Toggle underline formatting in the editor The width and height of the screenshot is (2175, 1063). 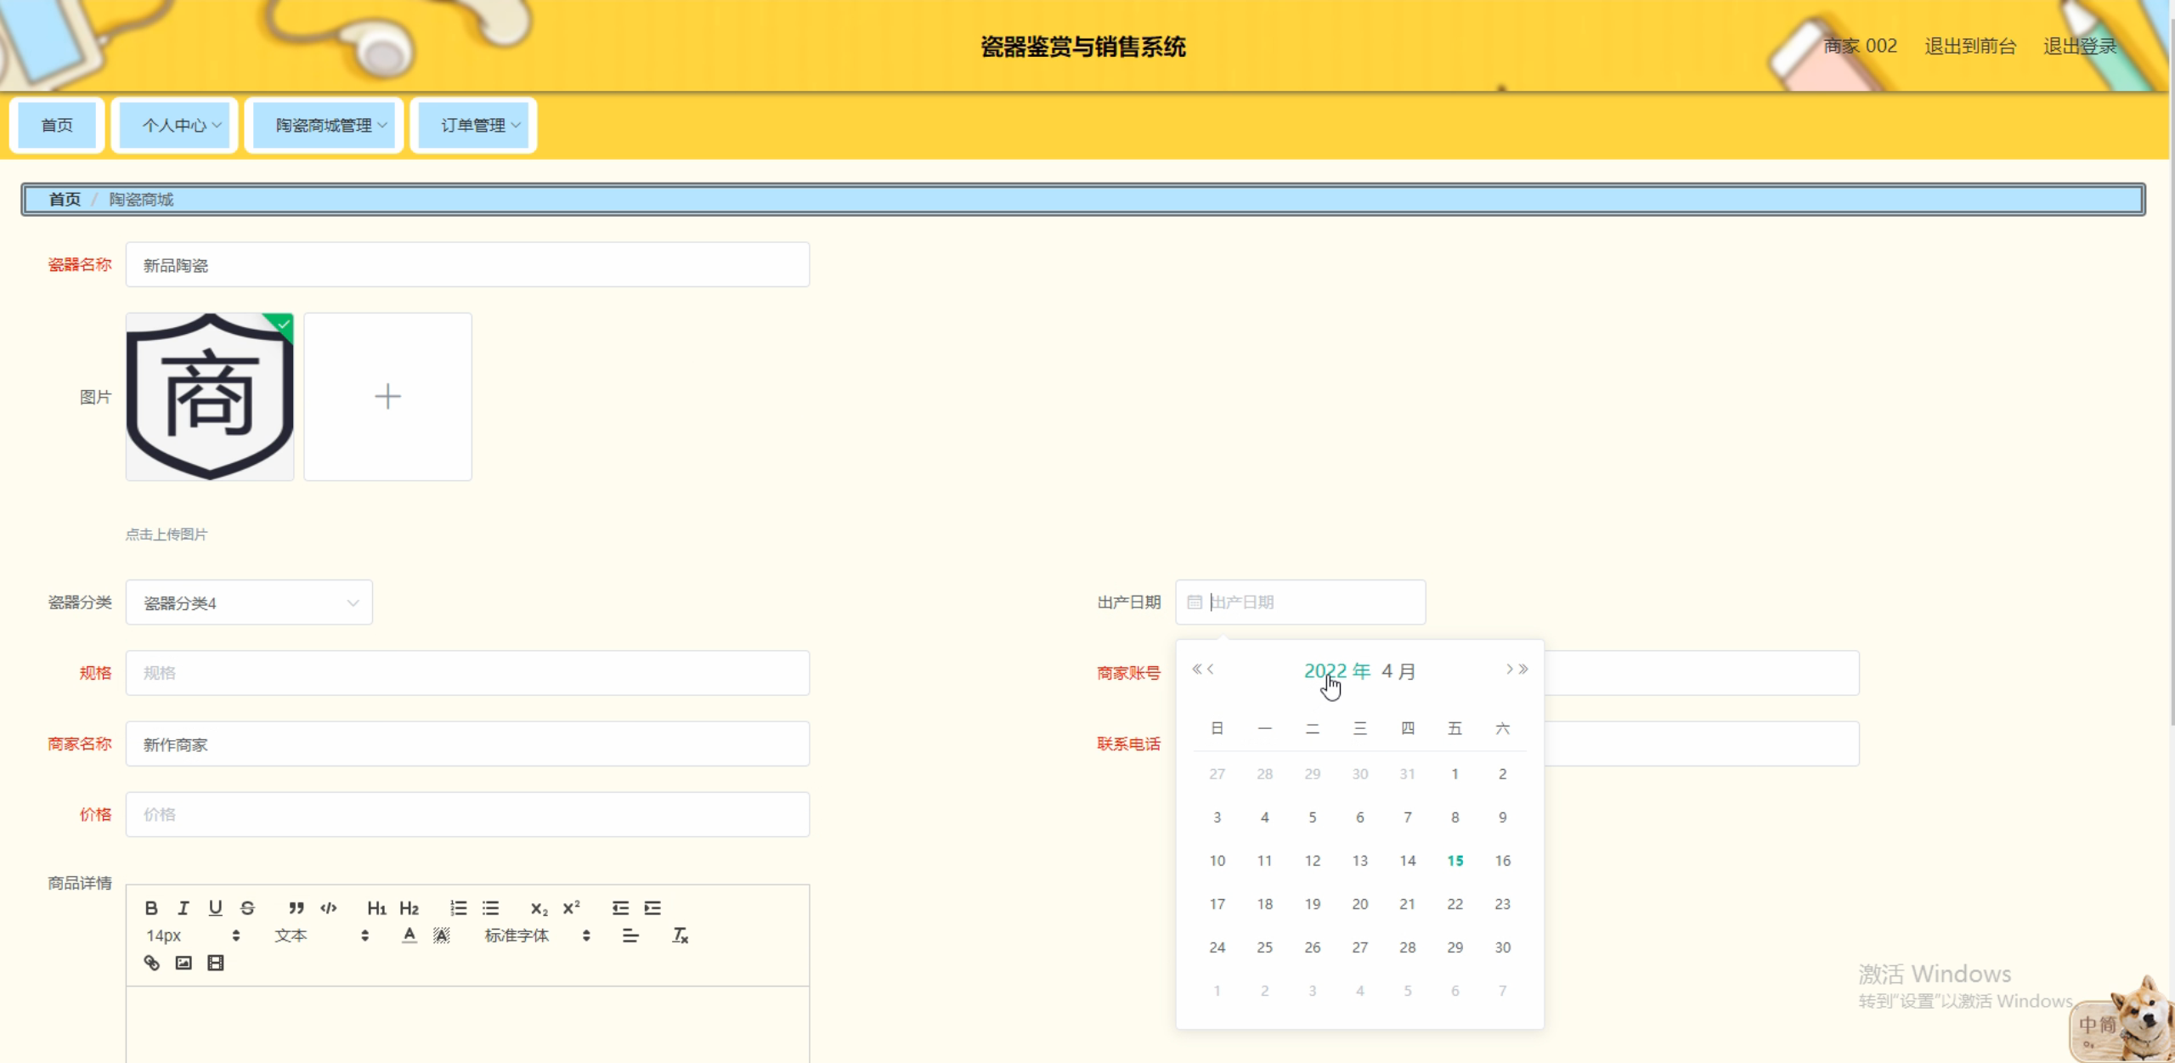pos(215,908)
